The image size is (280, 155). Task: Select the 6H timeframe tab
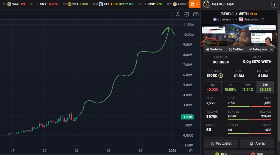click(x=248, y=87)
